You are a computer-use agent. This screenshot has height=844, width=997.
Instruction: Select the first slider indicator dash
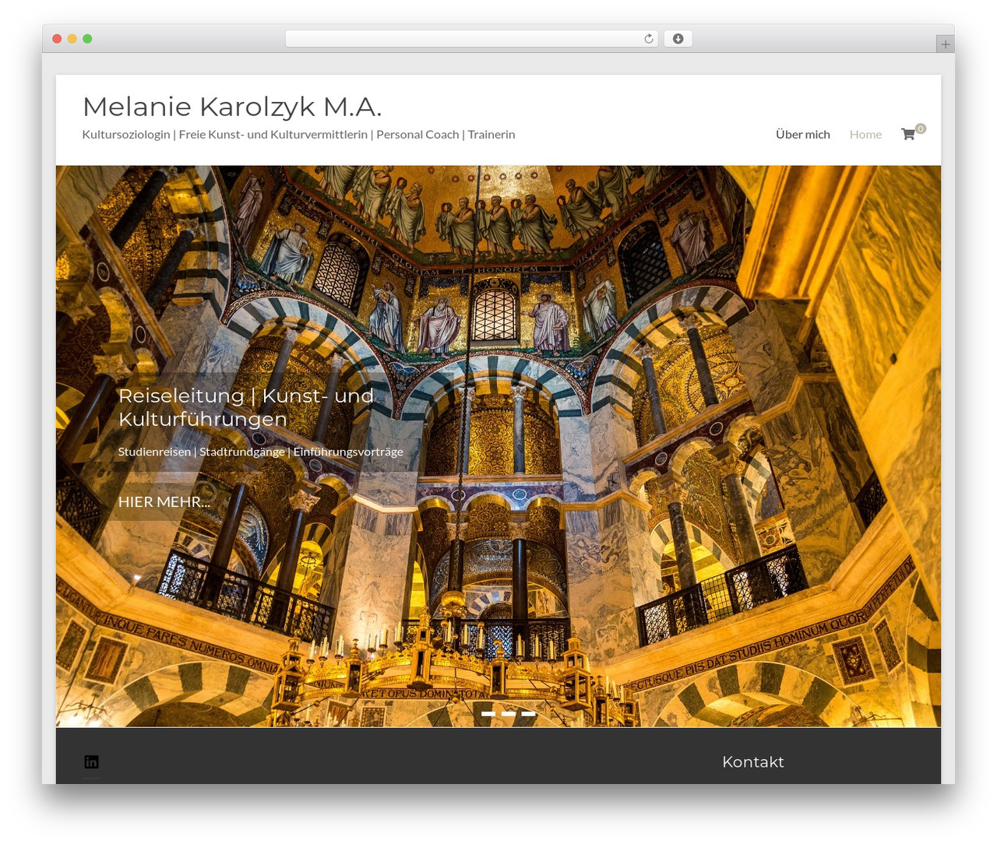pos(488,713)
